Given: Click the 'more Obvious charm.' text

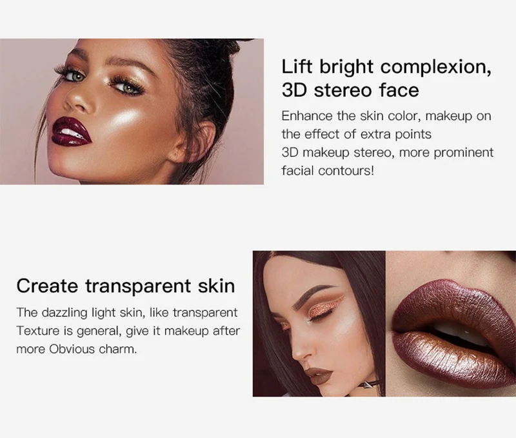Looking at the screenshot, I should 77,349.
